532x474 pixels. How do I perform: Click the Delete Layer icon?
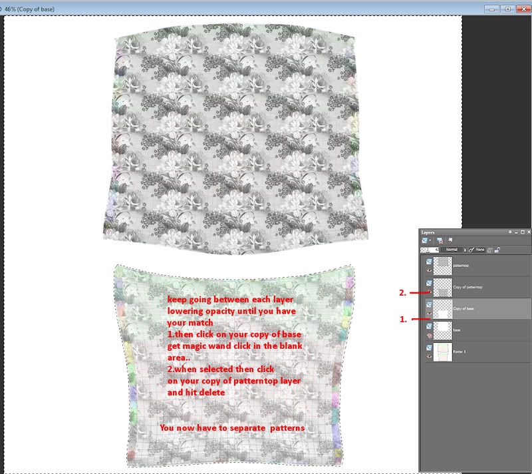[x=440, y=240]
